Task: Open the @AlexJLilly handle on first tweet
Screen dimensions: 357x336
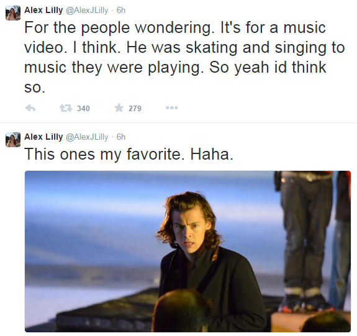Action: tap(87, 11)
